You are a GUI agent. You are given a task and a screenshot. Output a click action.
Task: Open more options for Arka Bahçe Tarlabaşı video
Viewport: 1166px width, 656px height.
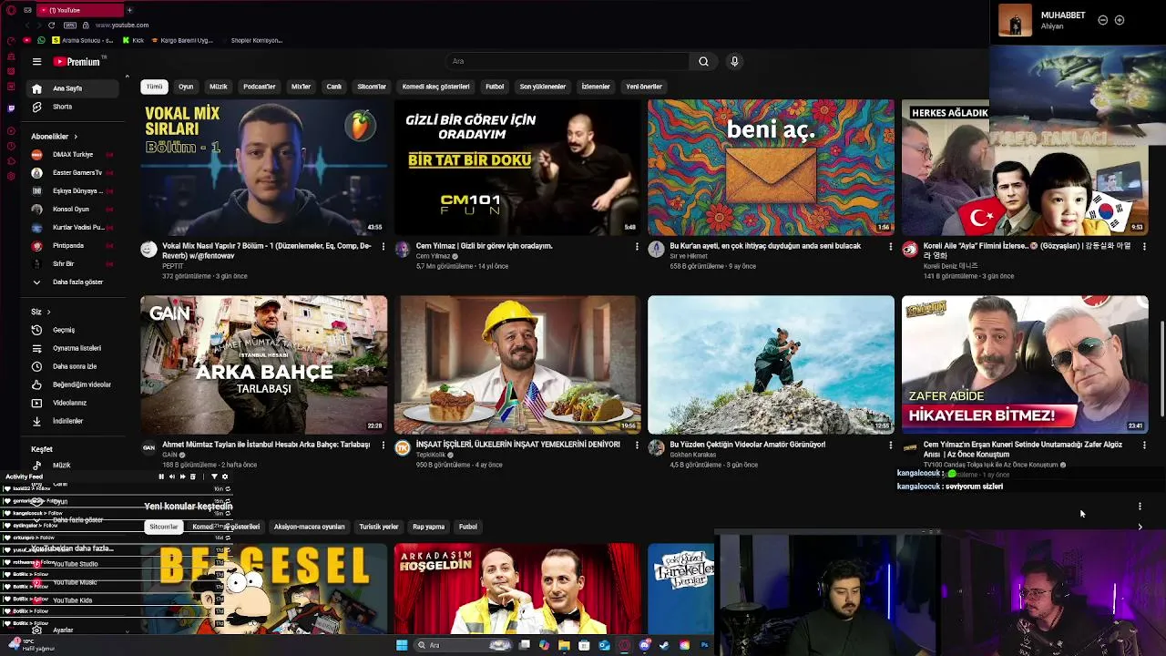[x=383, y=445]
